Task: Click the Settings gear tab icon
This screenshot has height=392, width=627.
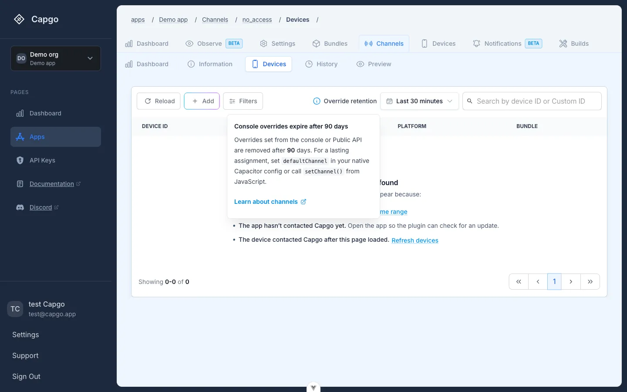Action: 263,44
